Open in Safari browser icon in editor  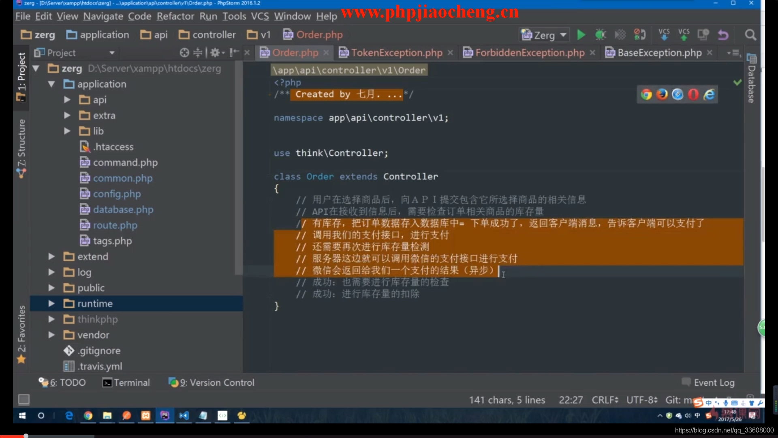[678, 94]
